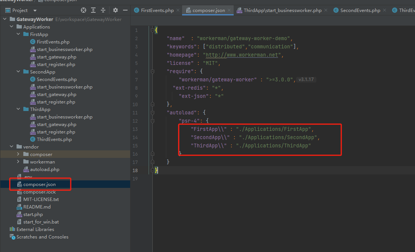Select the composer.json editor tab
Screen dimensions: 415x252
click(208, 10)
